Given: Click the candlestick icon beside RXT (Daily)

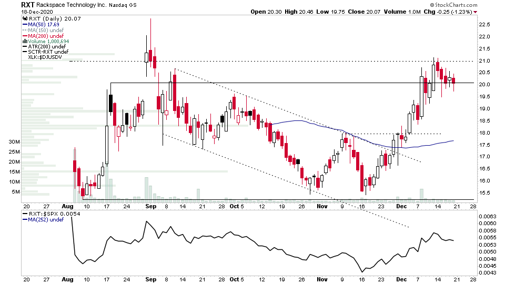Looking at the screenshot, I should point(25,19).
